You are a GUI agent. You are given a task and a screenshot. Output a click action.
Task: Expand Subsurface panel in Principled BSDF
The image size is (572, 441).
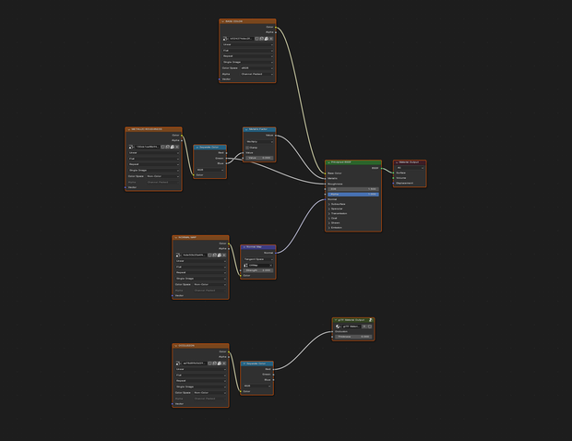tap(329, 204)
